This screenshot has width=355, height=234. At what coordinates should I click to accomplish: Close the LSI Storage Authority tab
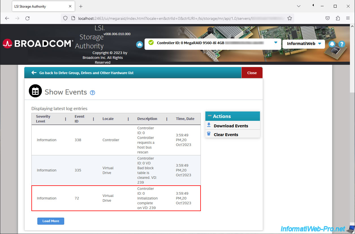click(70, 6)
